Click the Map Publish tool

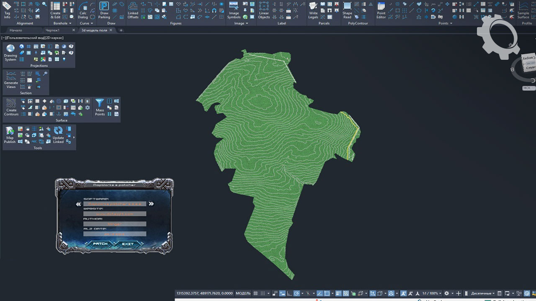[10, 135]
